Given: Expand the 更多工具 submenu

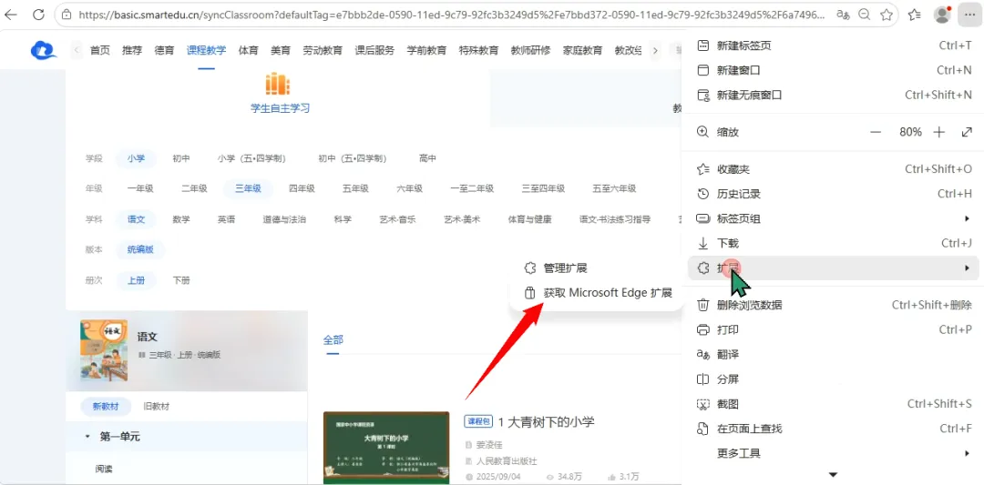Looking at the screenshot, I should point(835,453).
